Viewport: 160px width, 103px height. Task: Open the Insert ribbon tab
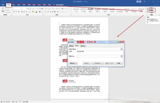13,5
